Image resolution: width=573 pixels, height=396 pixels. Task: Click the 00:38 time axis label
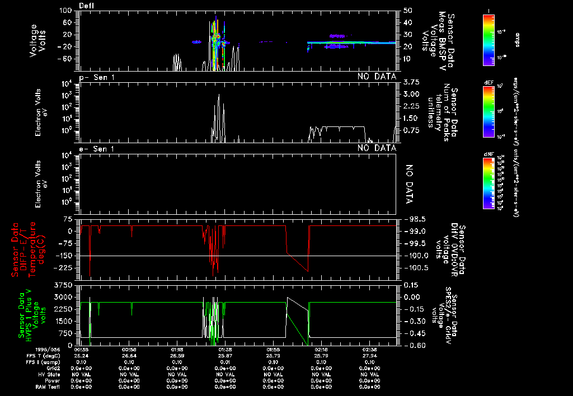[x=82, y=348]
